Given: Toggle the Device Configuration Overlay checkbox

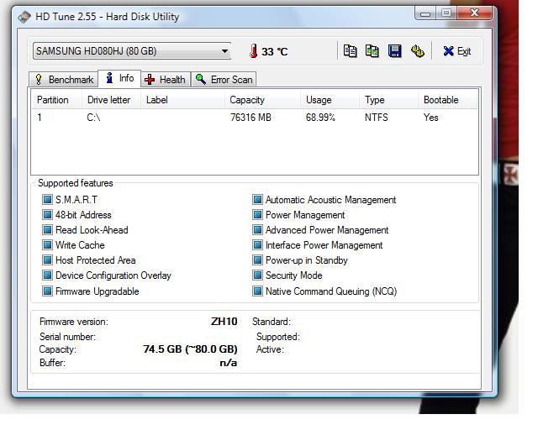Looking at the screenshot, I should (47, 275).
